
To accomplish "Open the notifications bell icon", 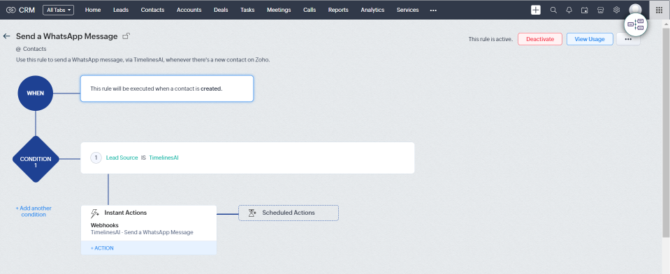I will (569, 10).
